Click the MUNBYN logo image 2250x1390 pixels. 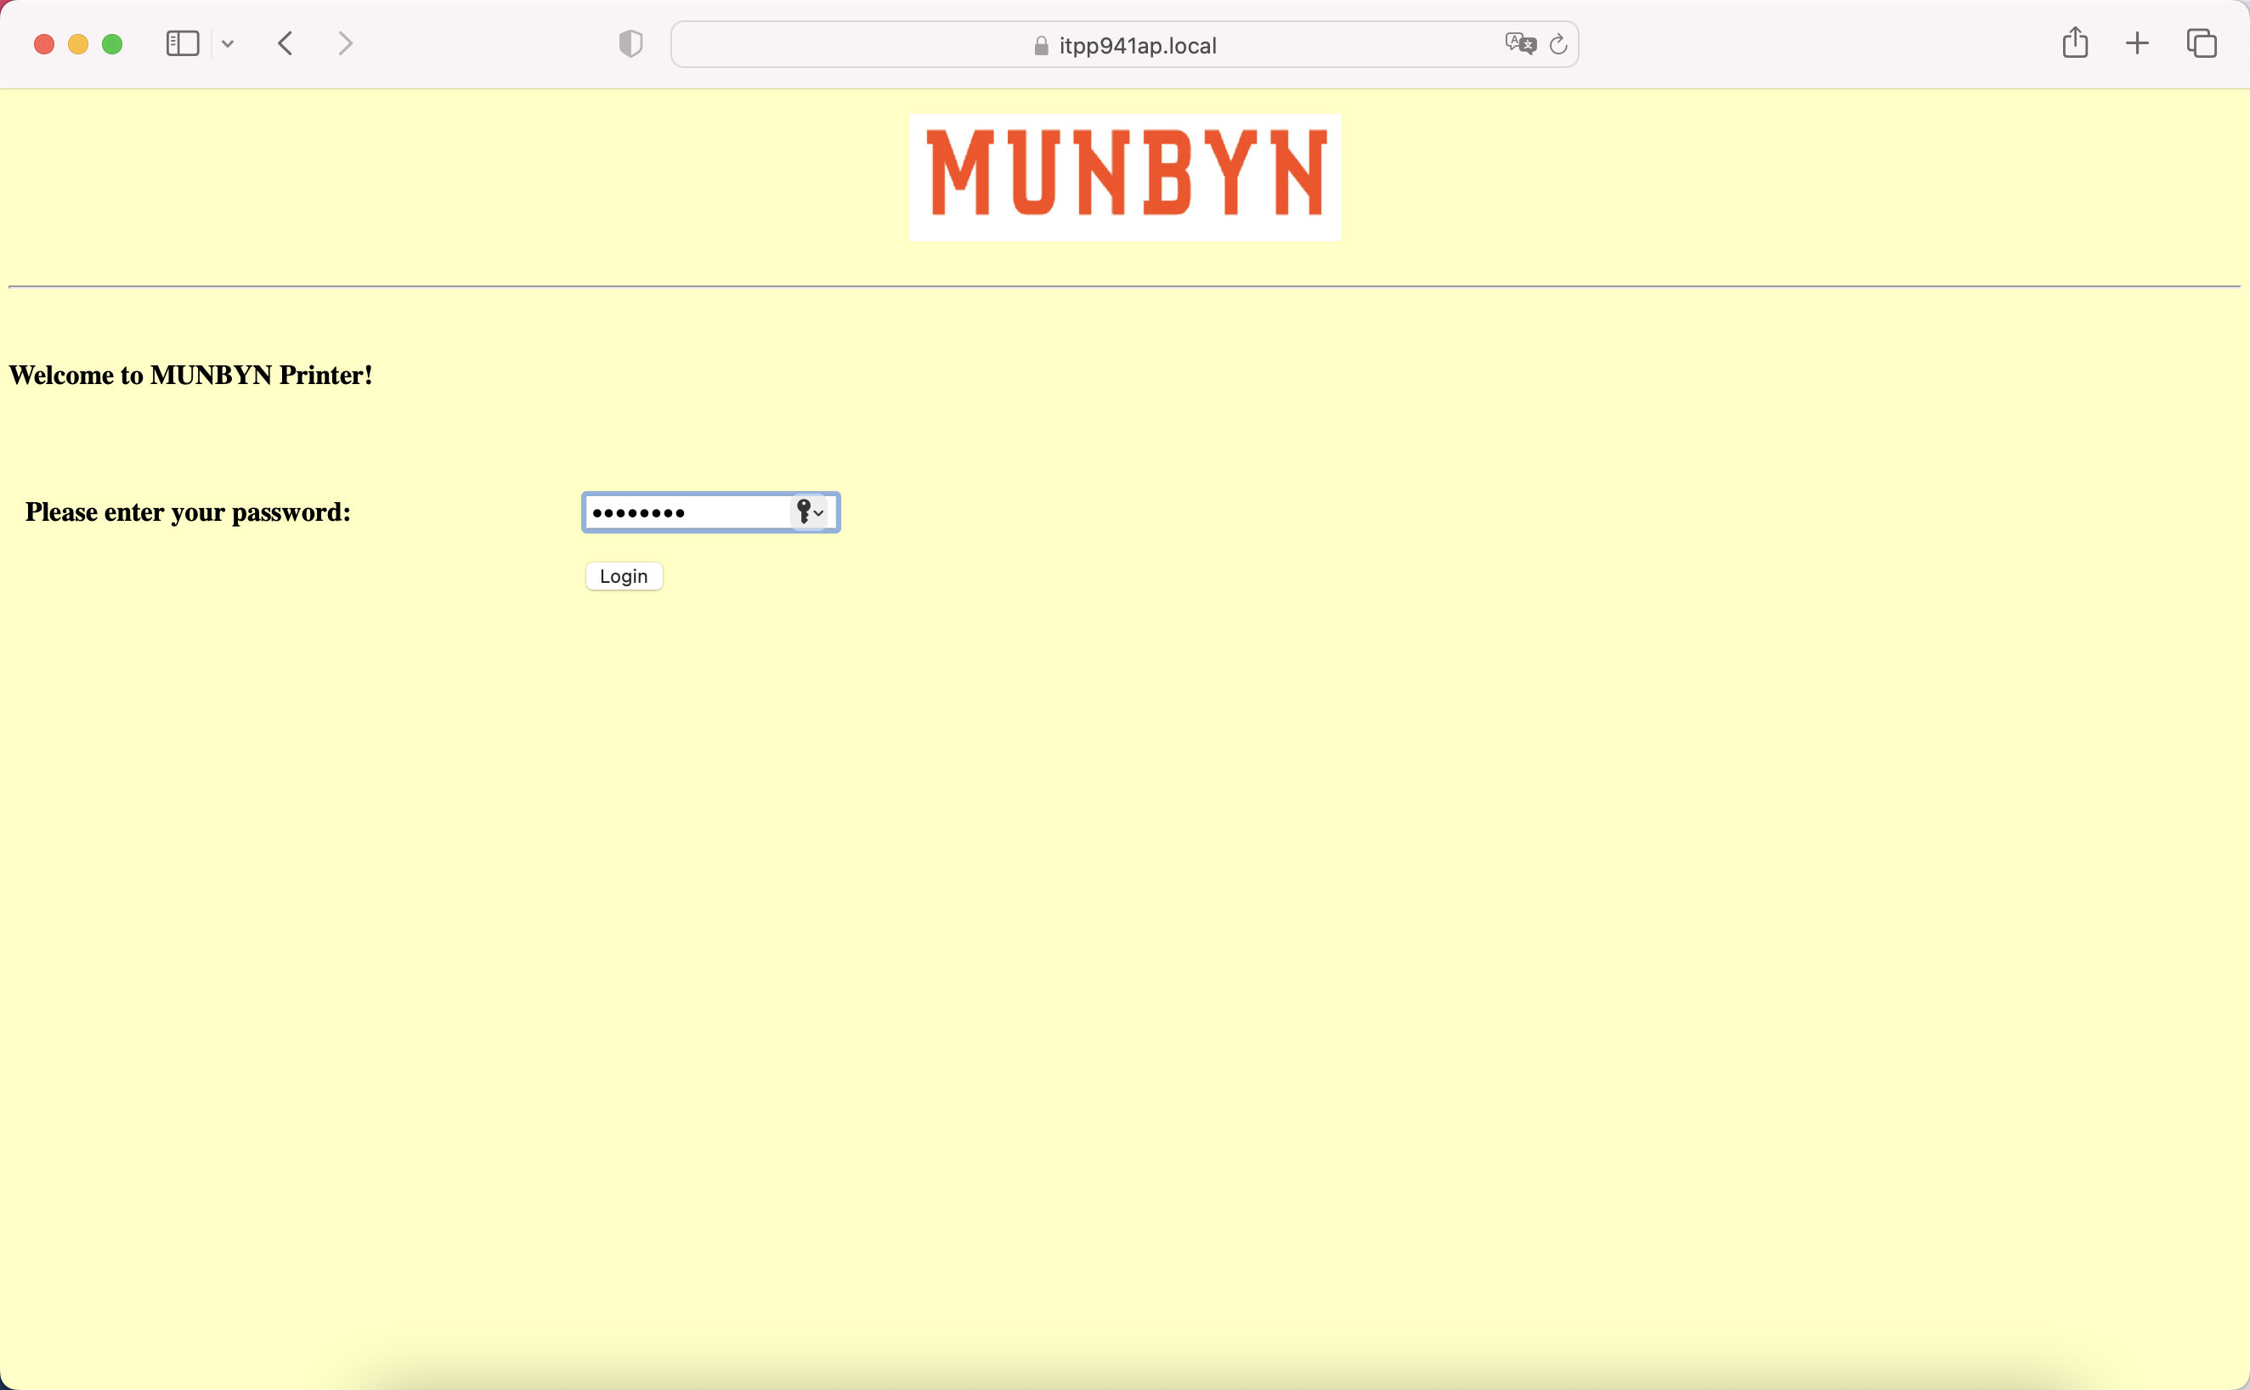pos(1124,177)
